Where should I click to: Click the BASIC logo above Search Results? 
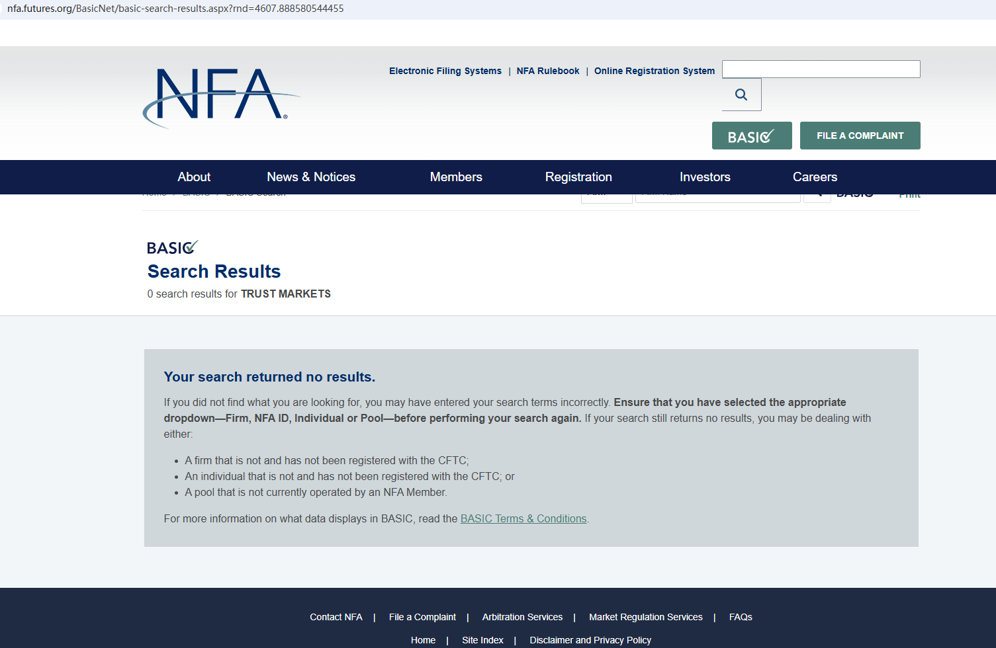click(x=173, y=247)
